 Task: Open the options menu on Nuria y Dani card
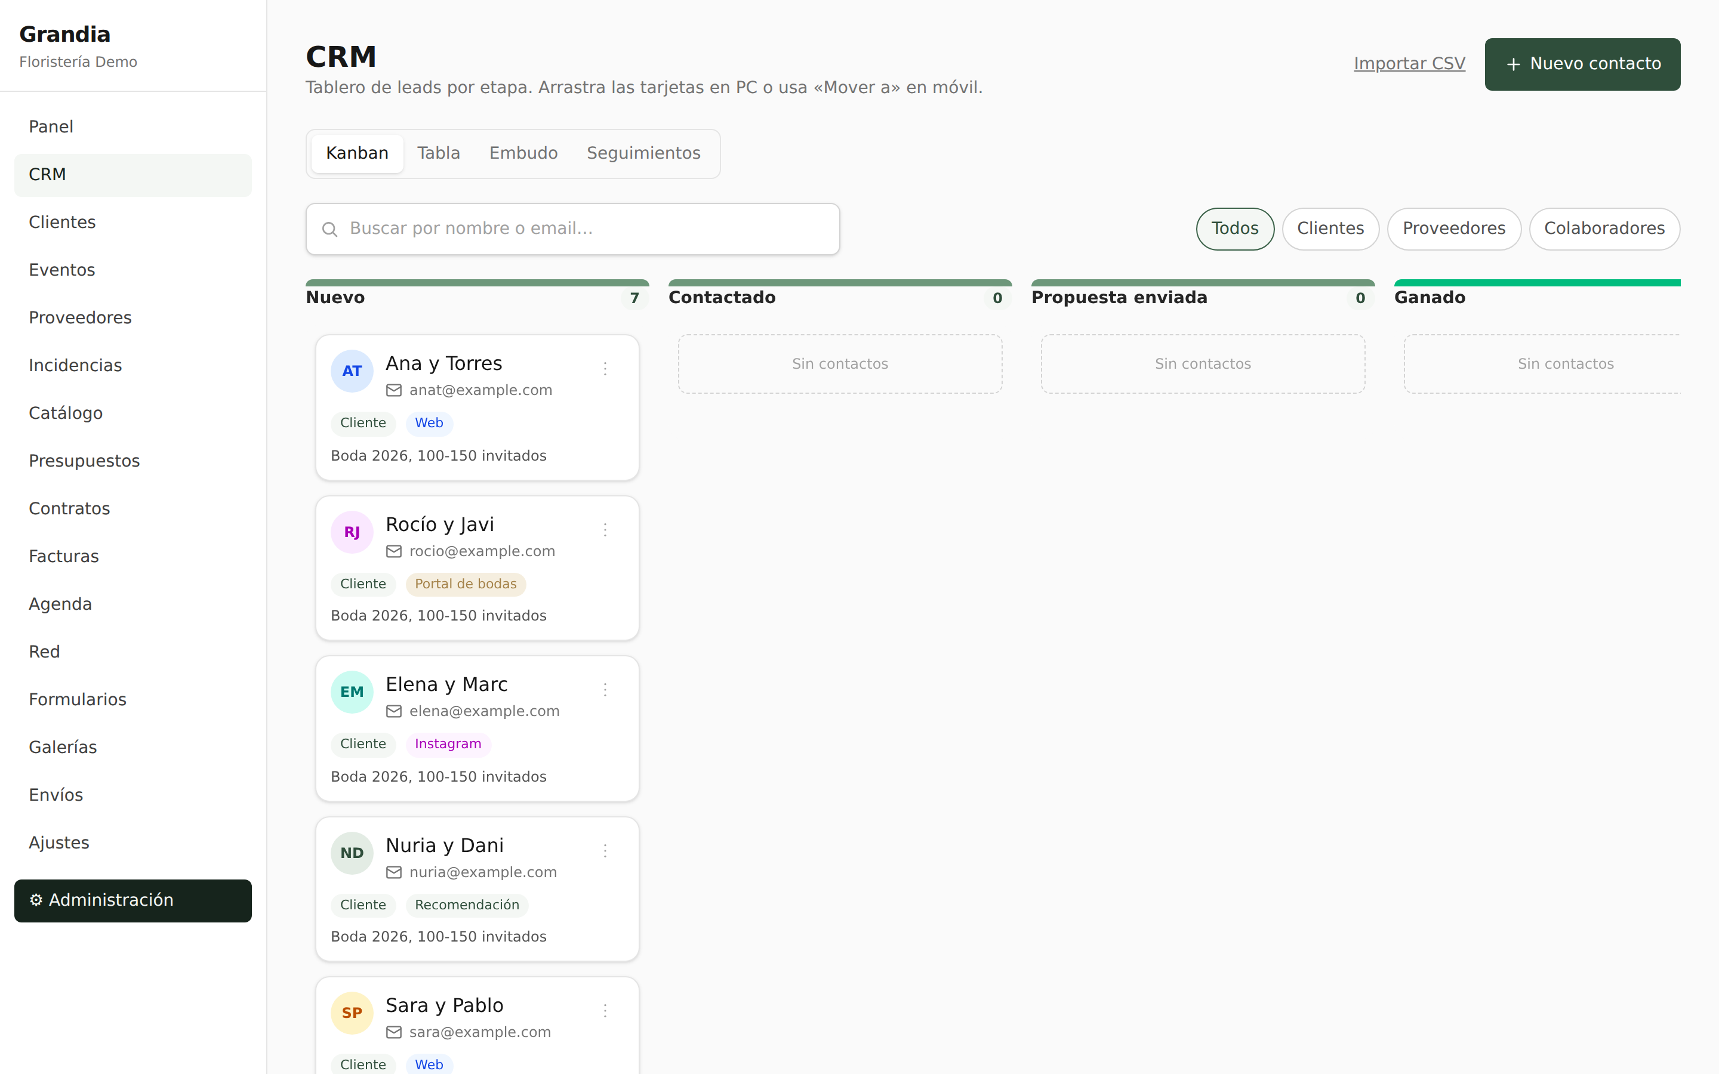point(605,851)
